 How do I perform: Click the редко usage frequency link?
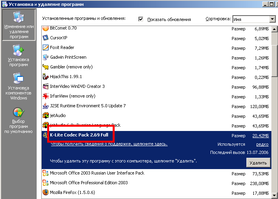click(x=262, y=144)
